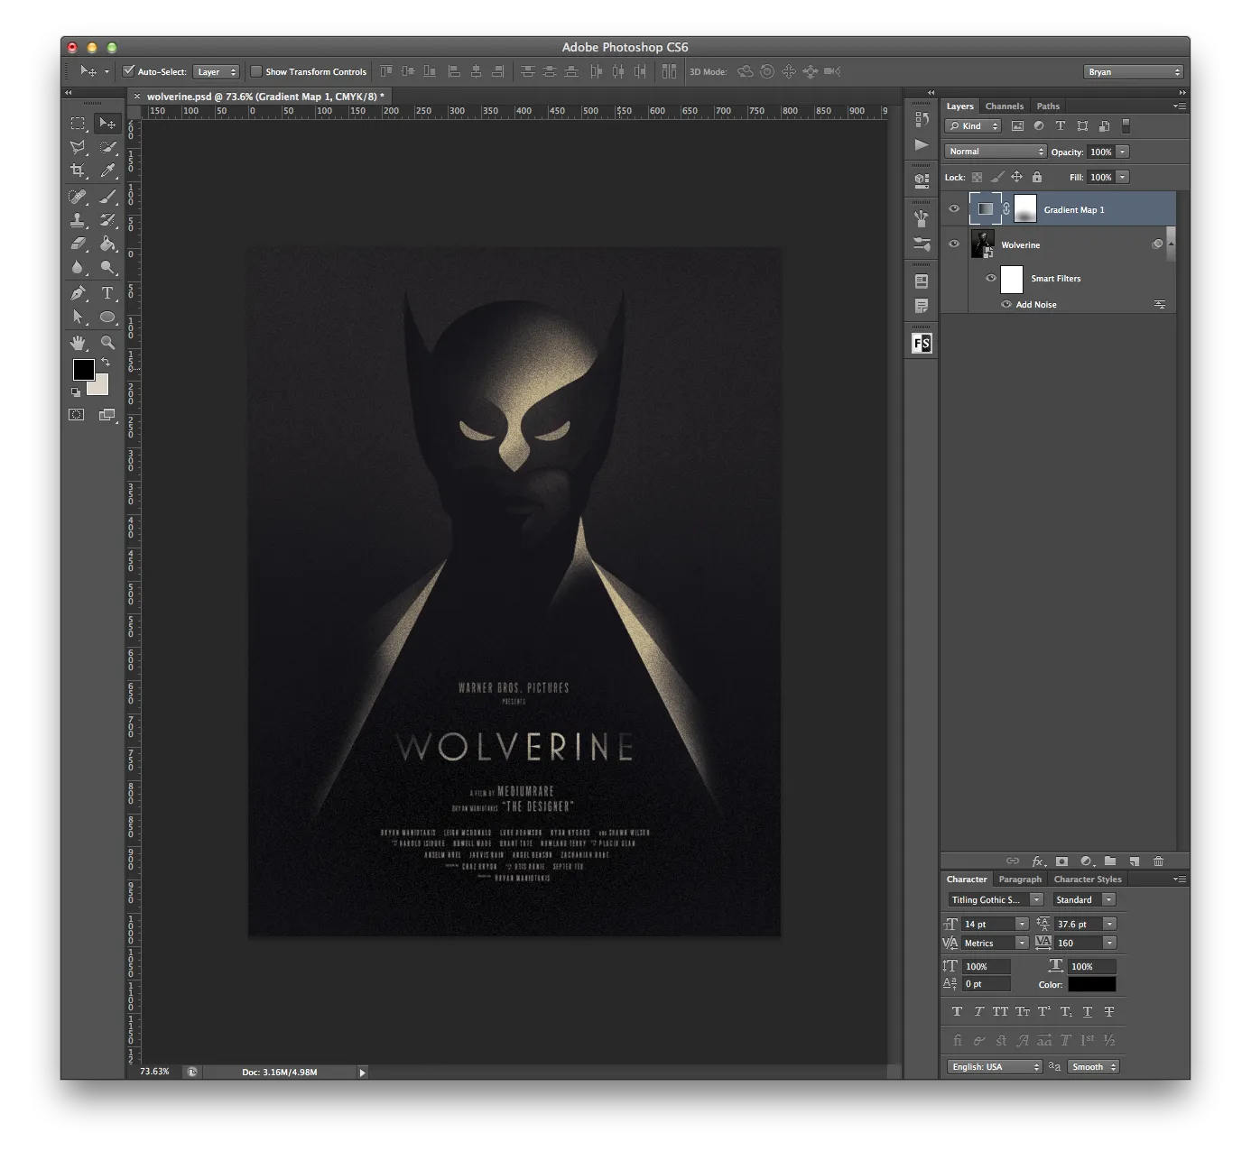Open the History panel icon

[922, 120]
